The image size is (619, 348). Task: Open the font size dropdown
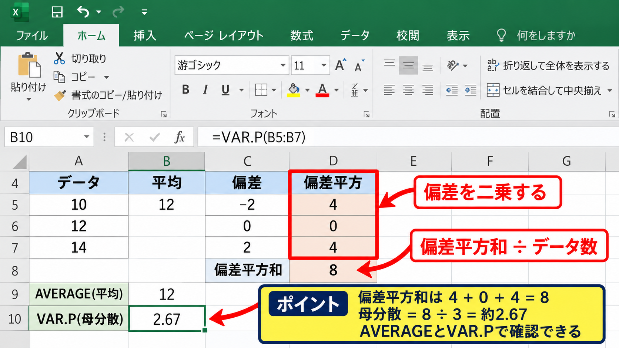(x=324, y=65)
